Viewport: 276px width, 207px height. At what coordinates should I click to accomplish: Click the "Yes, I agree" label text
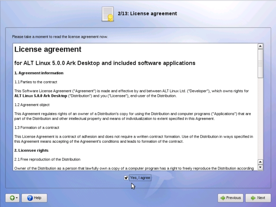click(140, 178)
